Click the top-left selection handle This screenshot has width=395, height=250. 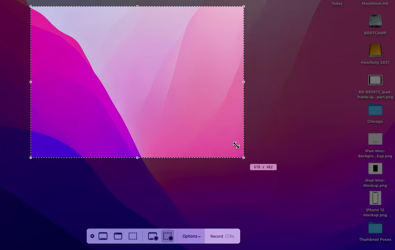point(31,6)
